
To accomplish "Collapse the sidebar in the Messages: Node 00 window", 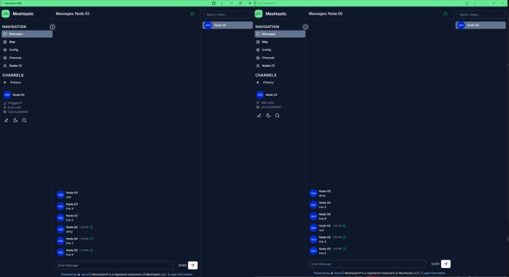I will pyautogui.click(x=305, y=27).
